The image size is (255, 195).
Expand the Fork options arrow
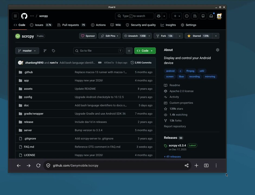(x=180, y=36)
